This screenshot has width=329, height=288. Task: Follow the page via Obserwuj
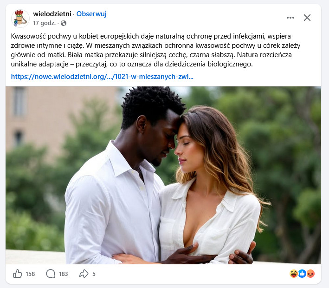click(x=91, y=14)
